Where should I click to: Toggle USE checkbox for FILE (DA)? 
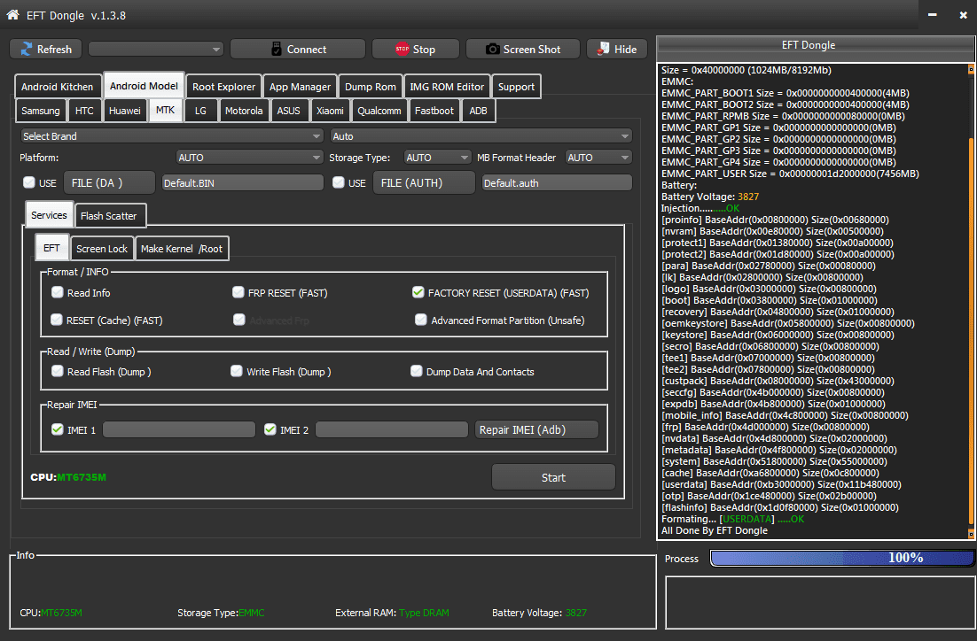click(x=28, y=182)
